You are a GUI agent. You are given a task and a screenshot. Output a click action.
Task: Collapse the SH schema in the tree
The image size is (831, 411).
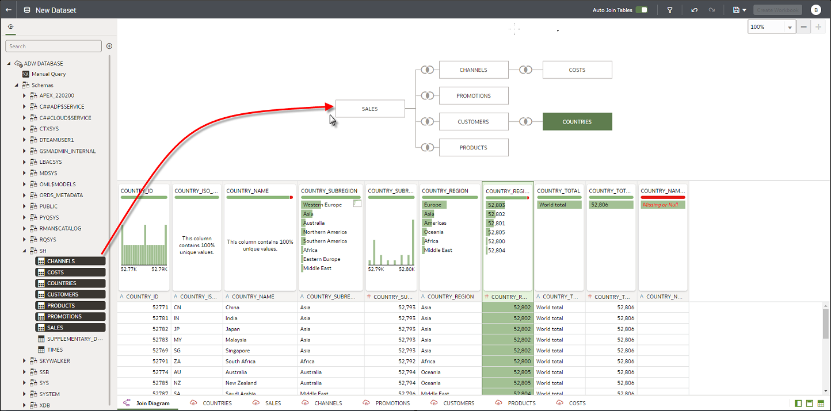[24, 250]
